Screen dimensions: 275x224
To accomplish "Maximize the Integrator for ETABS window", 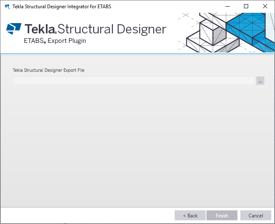I will click(246, 7).
